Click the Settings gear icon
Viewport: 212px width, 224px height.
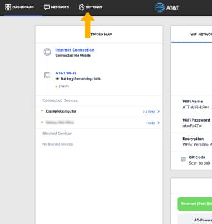[x=81, y=7]
